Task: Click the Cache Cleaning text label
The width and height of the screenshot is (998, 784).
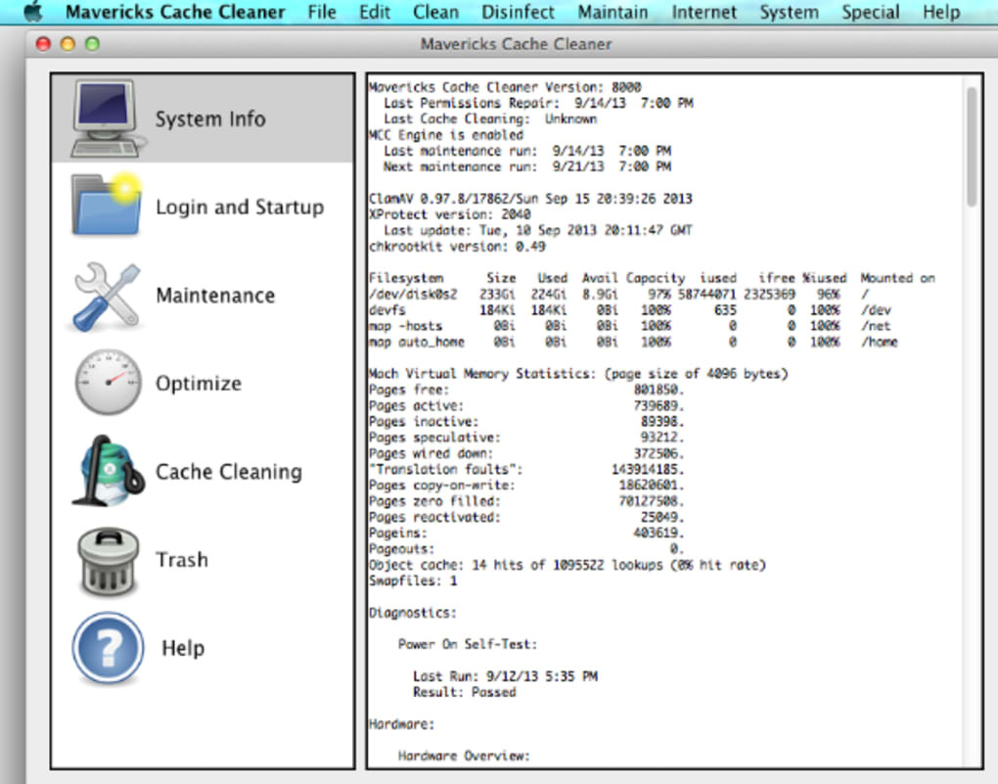Action: (229, 472)
